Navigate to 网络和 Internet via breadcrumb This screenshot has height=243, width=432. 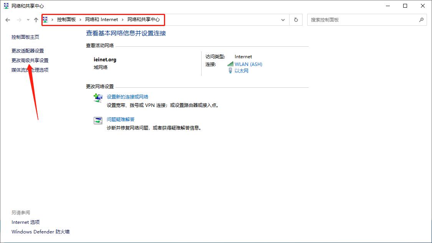tap(101, 20)
